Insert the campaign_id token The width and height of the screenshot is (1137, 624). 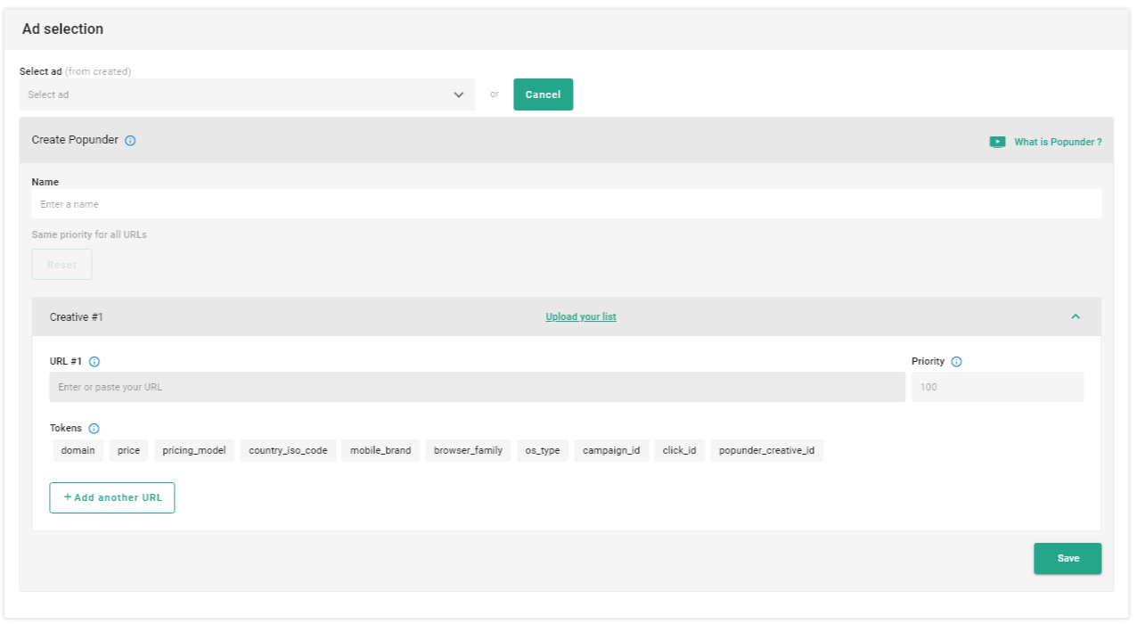611,450
